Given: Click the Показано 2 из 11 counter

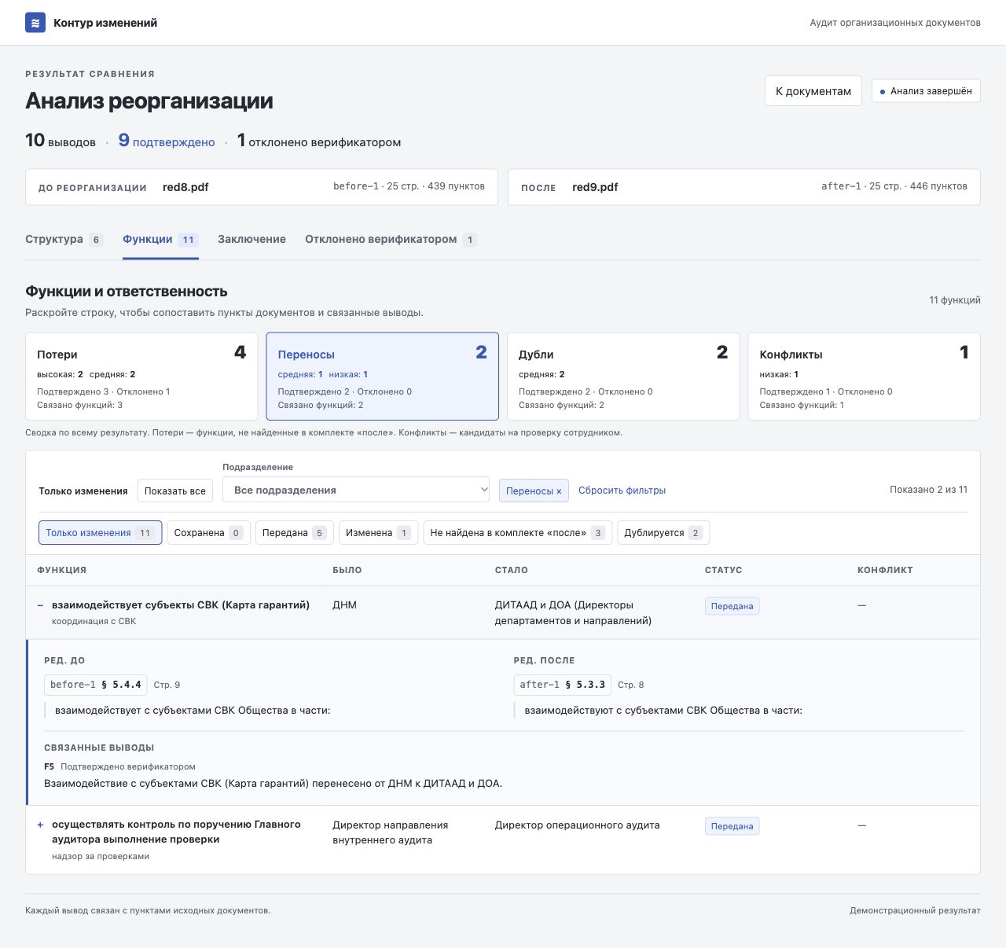Looking at the screenshot, I should point(928,490).
